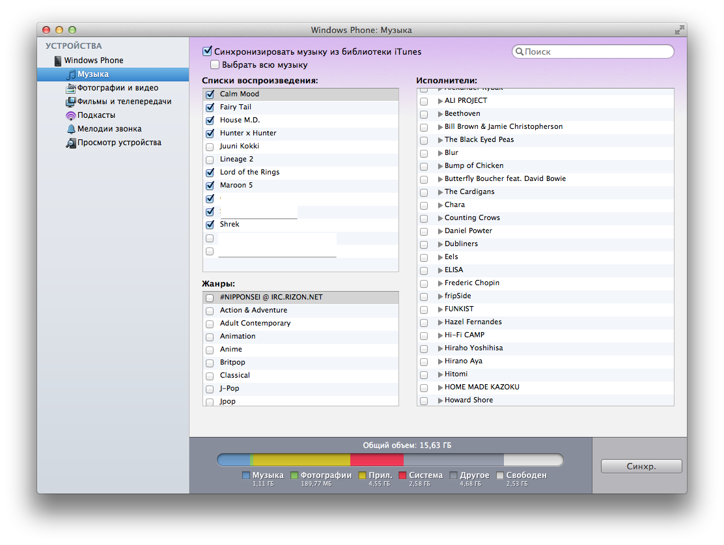Select the Adult Contemporary genre row
Screen dimensions: 724x545
[301, 324]
